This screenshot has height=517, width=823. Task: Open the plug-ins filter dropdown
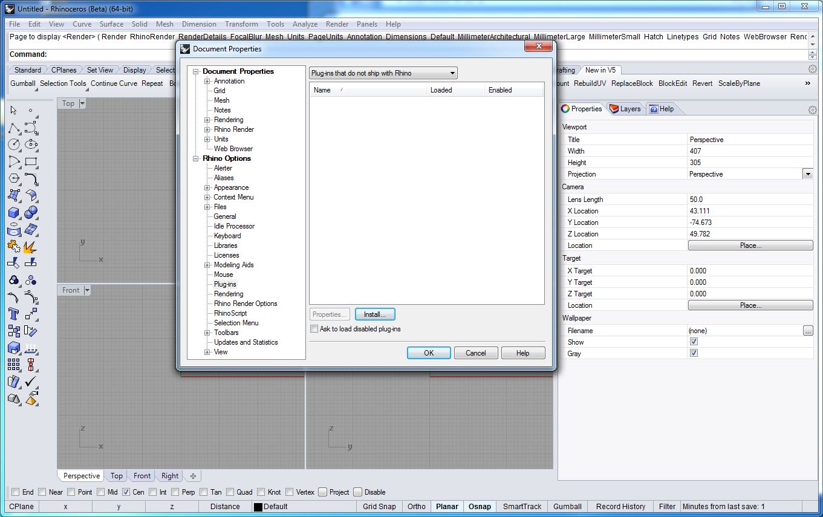[383, 73]
